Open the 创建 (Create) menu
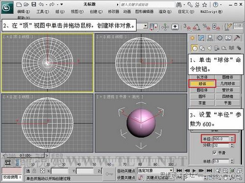The height and width of the screenshot is (183, 245). (96, 12)
